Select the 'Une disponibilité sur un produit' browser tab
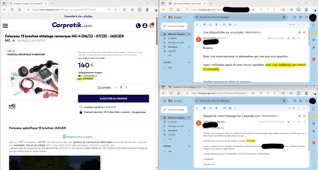 click(187, 3)
